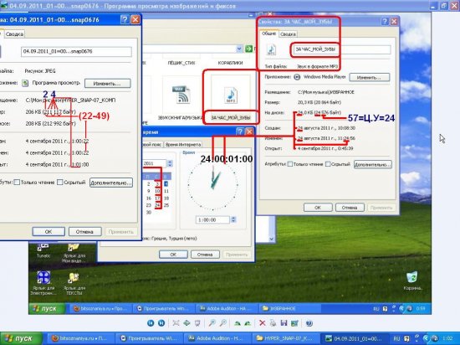
Task: Click Отмена in the date and time dialog
Action: coord(205,255)
